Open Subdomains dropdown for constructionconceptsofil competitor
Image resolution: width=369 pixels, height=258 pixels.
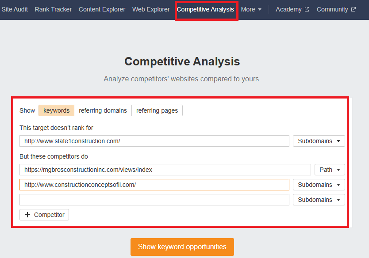(x=319, y=185)
